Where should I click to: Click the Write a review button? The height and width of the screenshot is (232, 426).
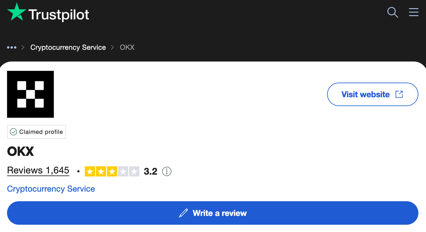[x=212, y=213]
